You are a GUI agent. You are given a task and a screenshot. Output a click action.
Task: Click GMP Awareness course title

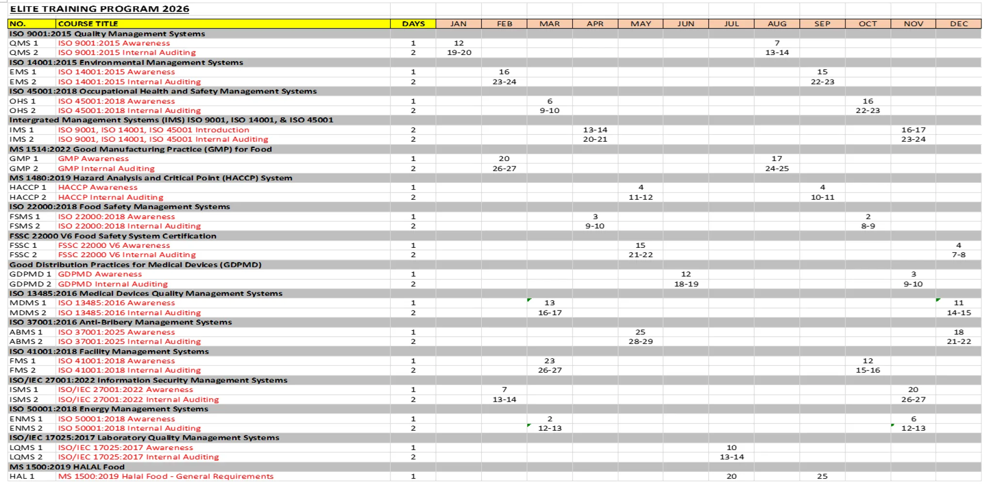pyautogui.click(x=94, y=159)
